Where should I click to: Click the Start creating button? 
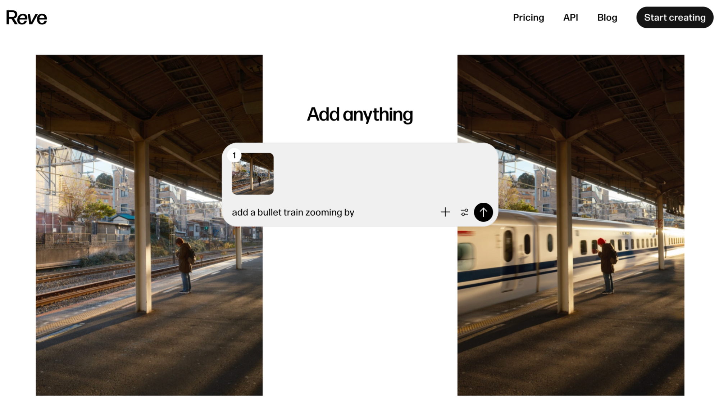[675, 17]
